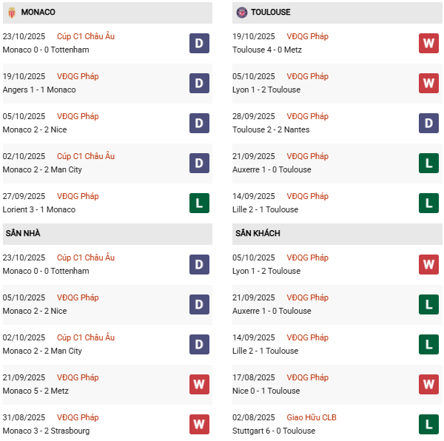The height and width of the screenshot is (441, 444).
Task: Click the D badge for Toulouse 2 - 2 Nantes
Action: tap(428, 123)
